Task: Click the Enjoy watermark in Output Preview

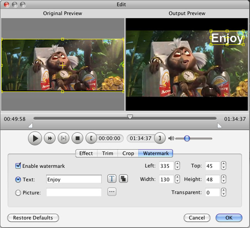Action: pos(227,38)
